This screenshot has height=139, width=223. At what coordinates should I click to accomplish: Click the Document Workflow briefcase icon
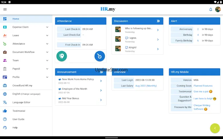point(5,52)
